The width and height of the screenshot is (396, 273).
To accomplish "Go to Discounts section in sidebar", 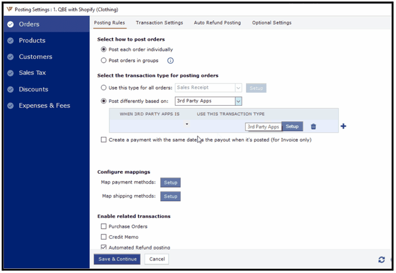I will [x=47, y=89].
